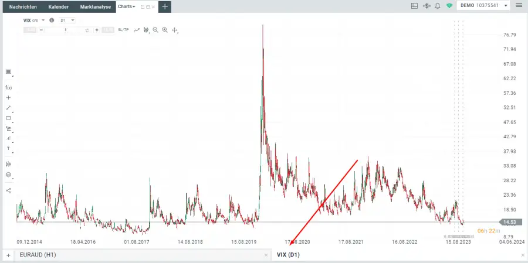
Task: Click the compare candles icon in sidebar
Action: pyautogui.click(x=8, y=164)
